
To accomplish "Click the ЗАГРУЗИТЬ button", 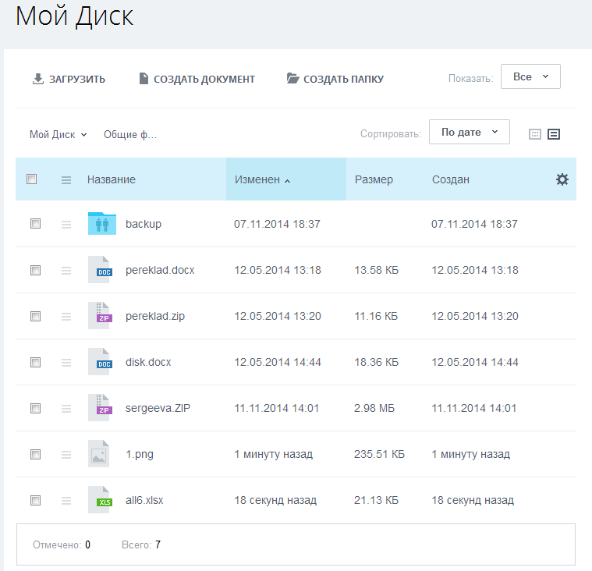I will pos(69,79).
